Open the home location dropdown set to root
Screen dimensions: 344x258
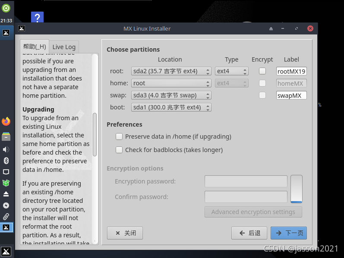(171, 83)
